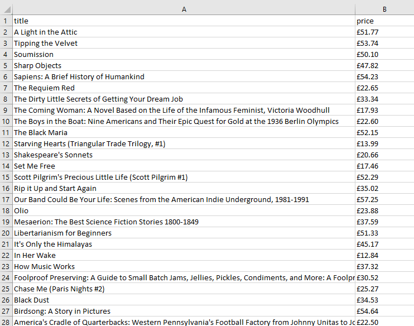
Task: Click 'Mesaerion' title cell
Action: coord(184,222)
